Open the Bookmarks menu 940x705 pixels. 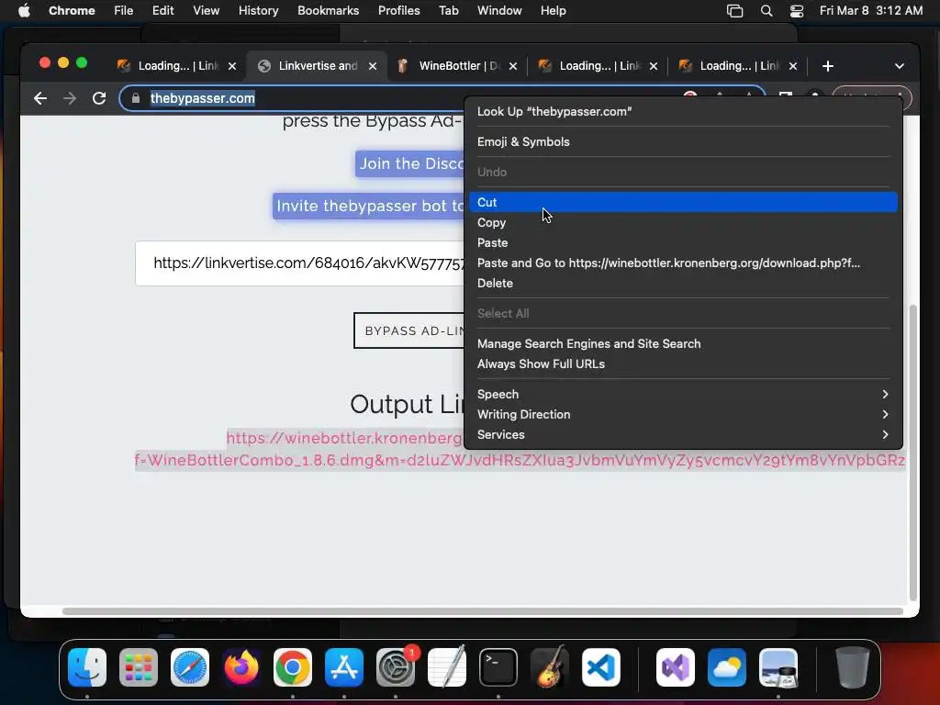coord(328,11)
